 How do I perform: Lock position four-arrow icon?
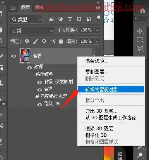(44, 41)
